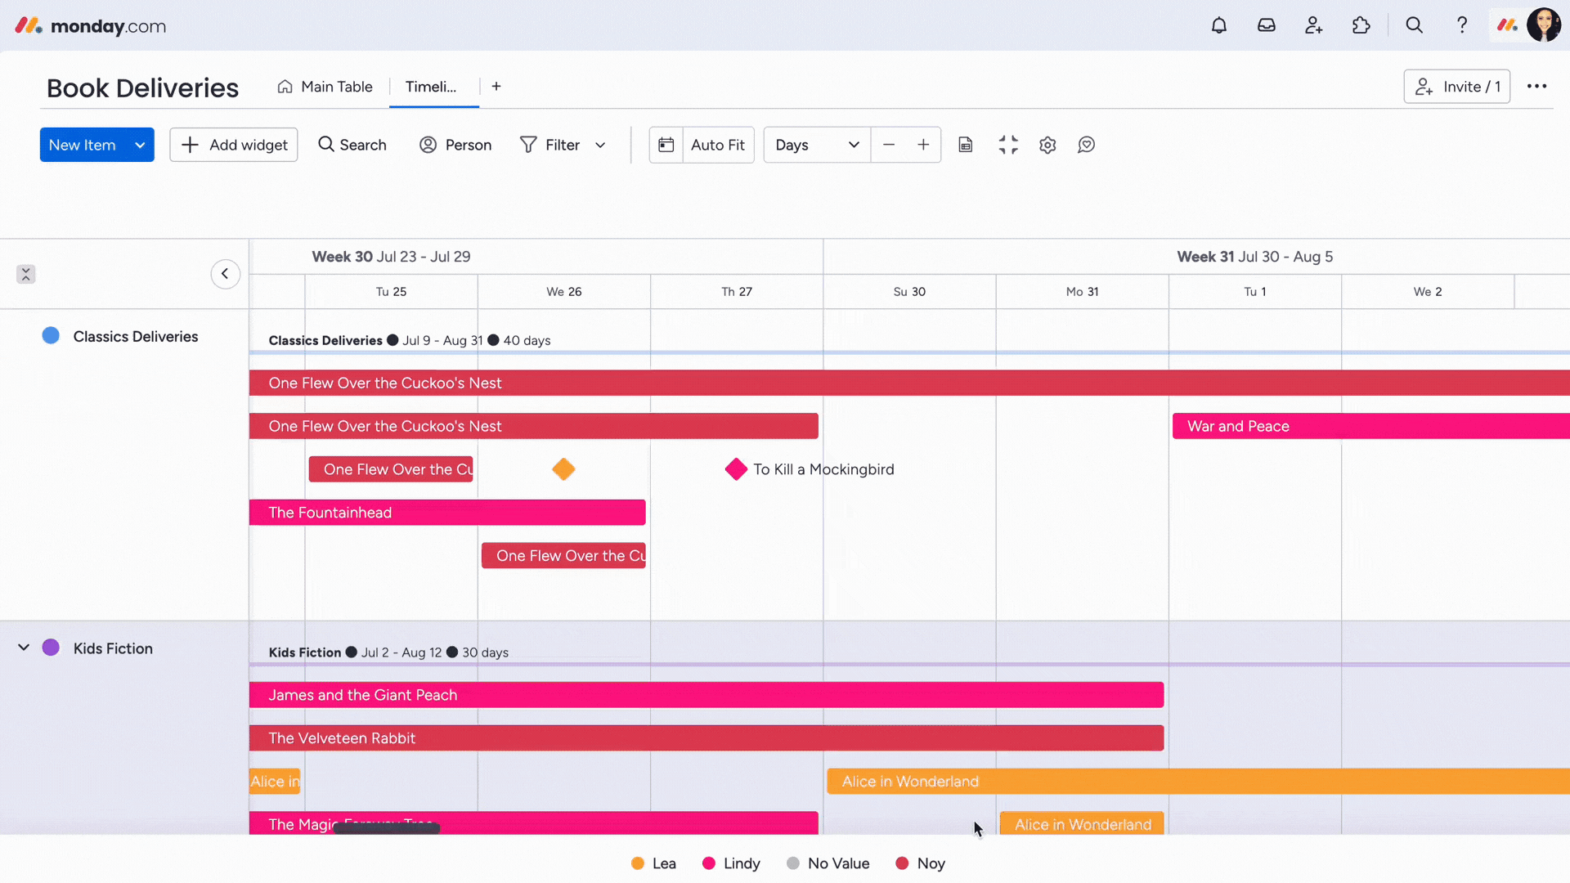This screenshot has height=883, width=1570.
Task: Collapse the Kids Fiction group chevron
Action: tap(24, 648)
